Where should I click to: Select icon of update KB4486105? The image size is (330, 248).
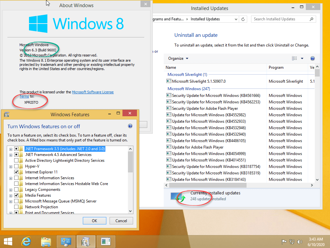169,140
